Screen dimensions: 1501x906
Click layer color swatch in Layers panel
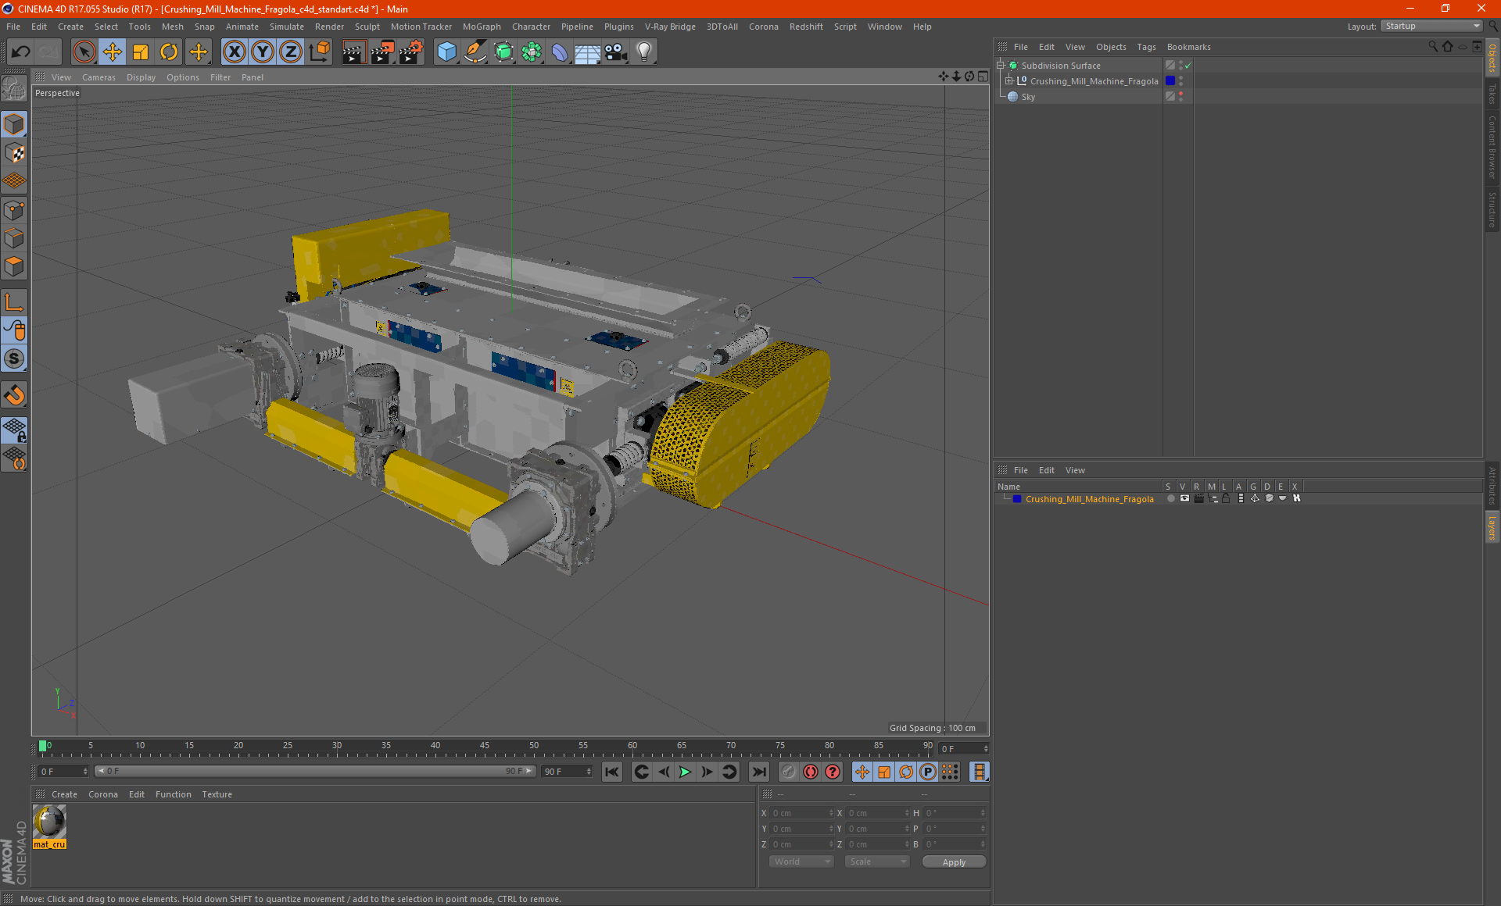coord(1016,499)
